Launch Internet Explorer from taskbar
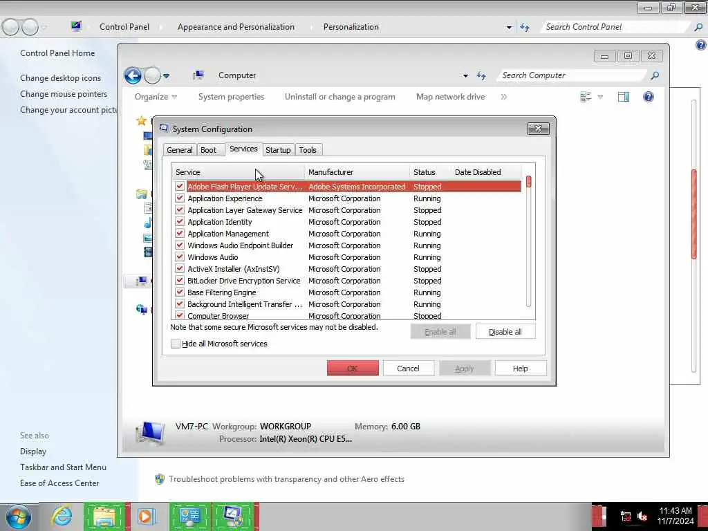The width and height of the screenshot is (708, 531). (x=62, y=516)
